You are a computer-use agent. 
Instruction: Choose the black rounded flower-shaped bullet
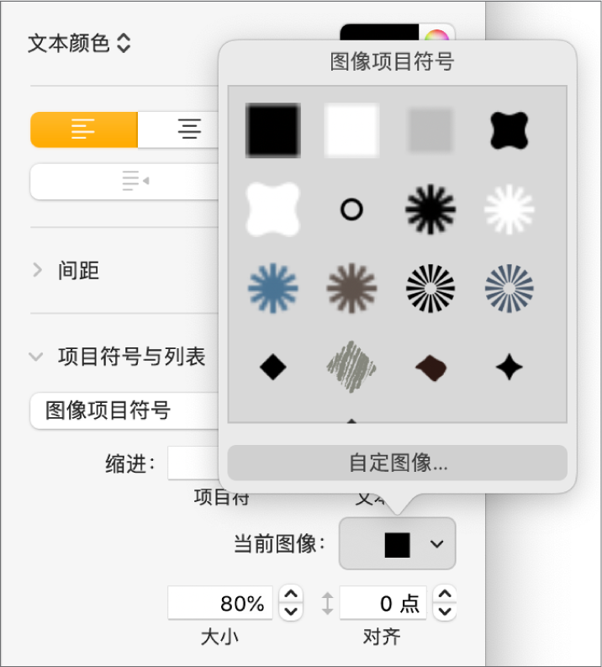click(x=509, y=130)
